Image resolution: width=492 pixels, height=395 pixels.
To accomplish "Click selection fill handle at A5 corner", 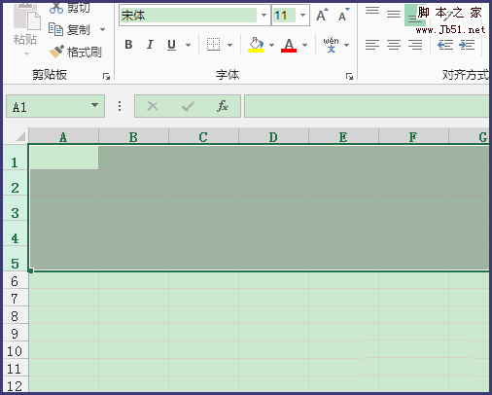I will click(x=30, y=270).
